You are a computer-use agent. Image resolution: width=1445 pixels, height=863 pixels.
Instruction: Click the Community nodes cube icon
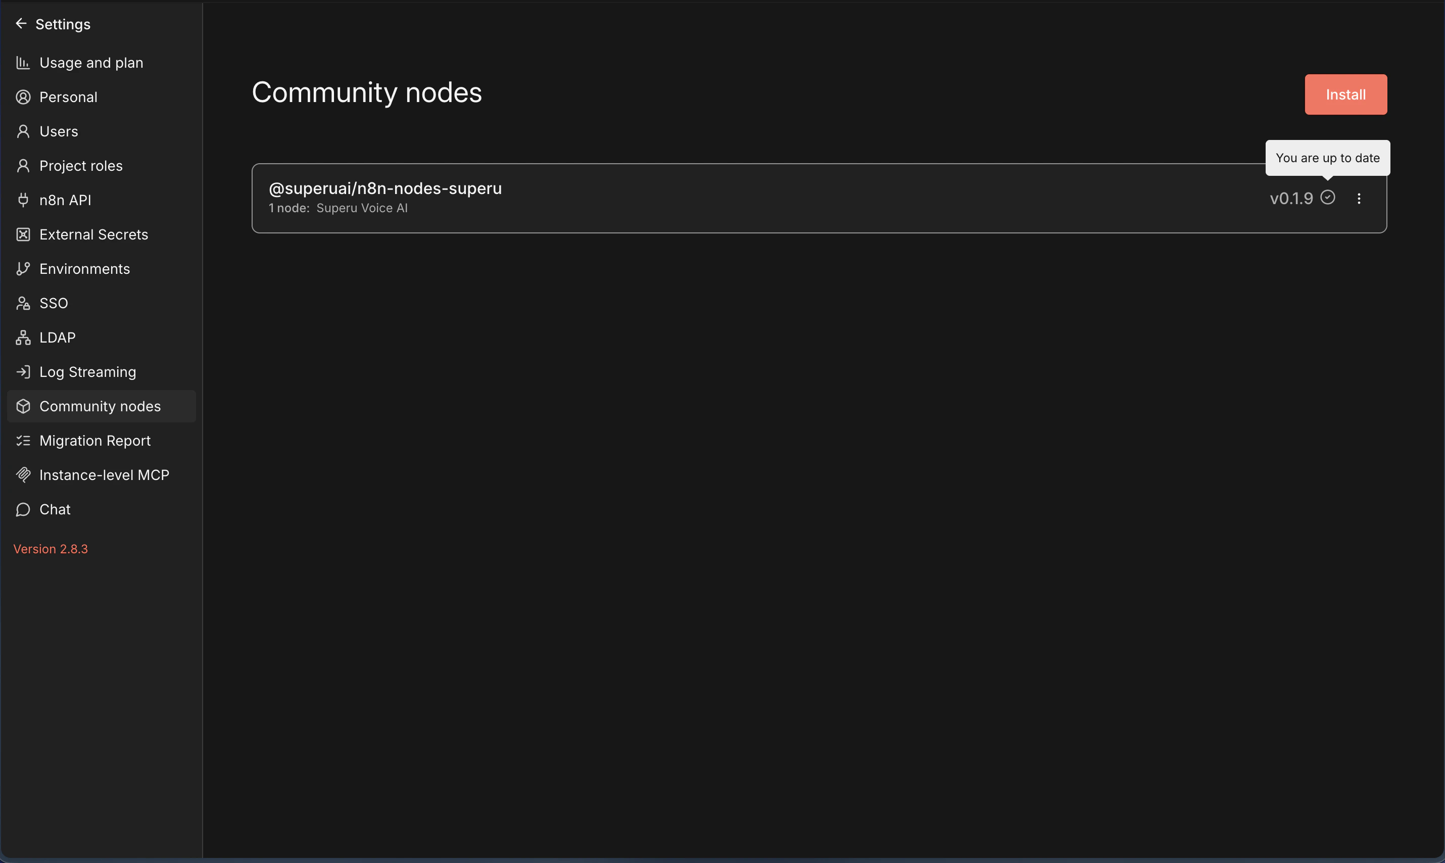(23, 406)
